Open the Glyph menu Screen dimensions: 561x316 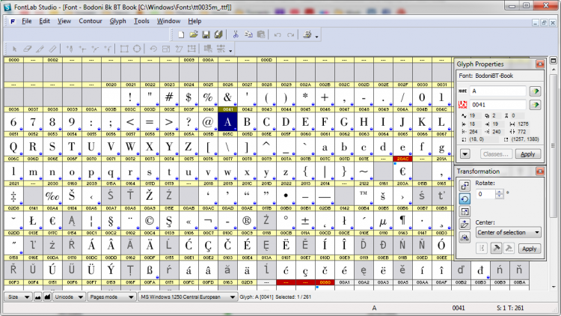coord(117,21)
